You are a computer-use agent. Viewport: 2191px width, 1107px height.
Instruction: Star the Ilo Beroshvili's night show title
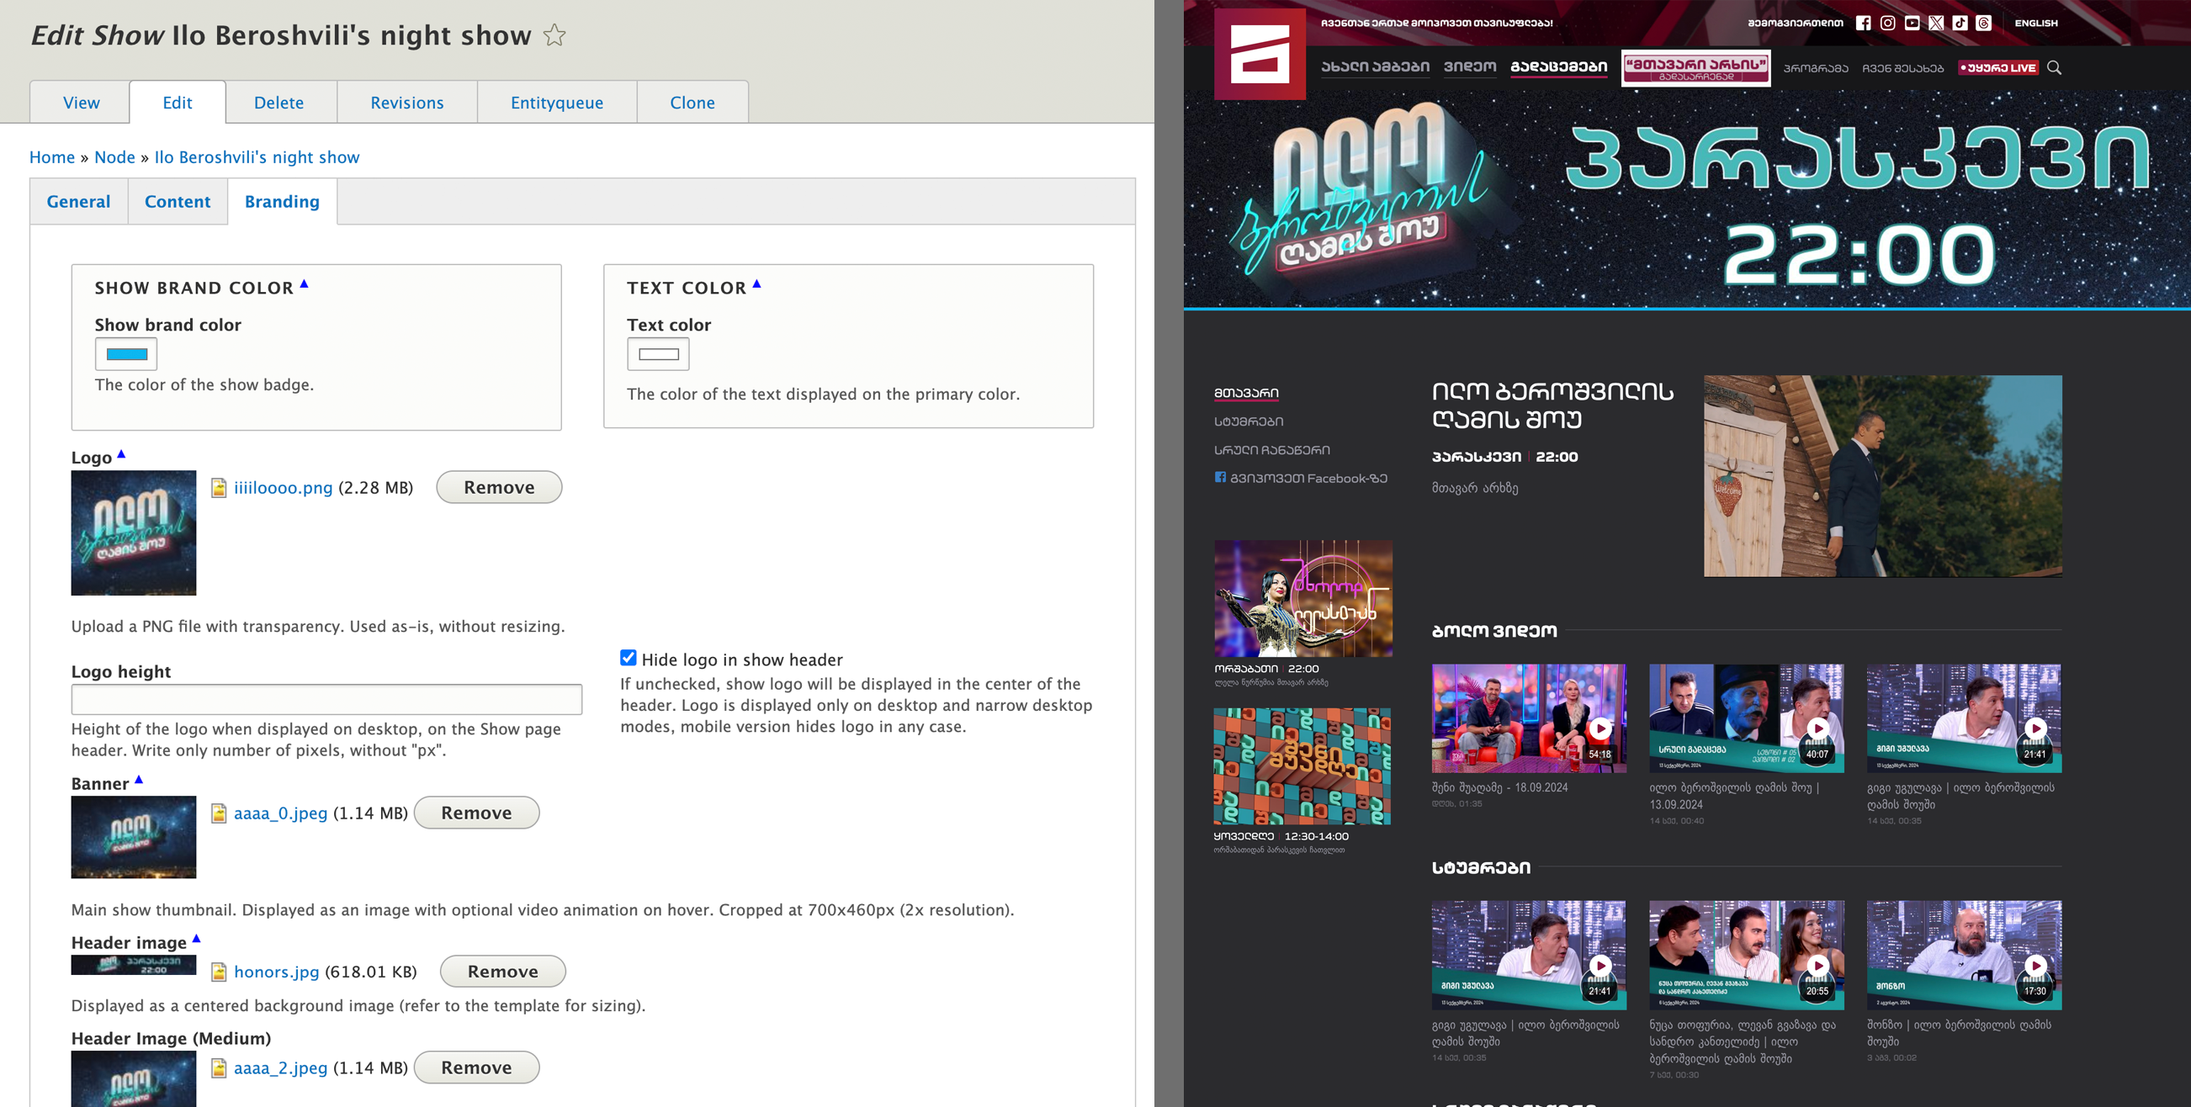pos(554,34)
